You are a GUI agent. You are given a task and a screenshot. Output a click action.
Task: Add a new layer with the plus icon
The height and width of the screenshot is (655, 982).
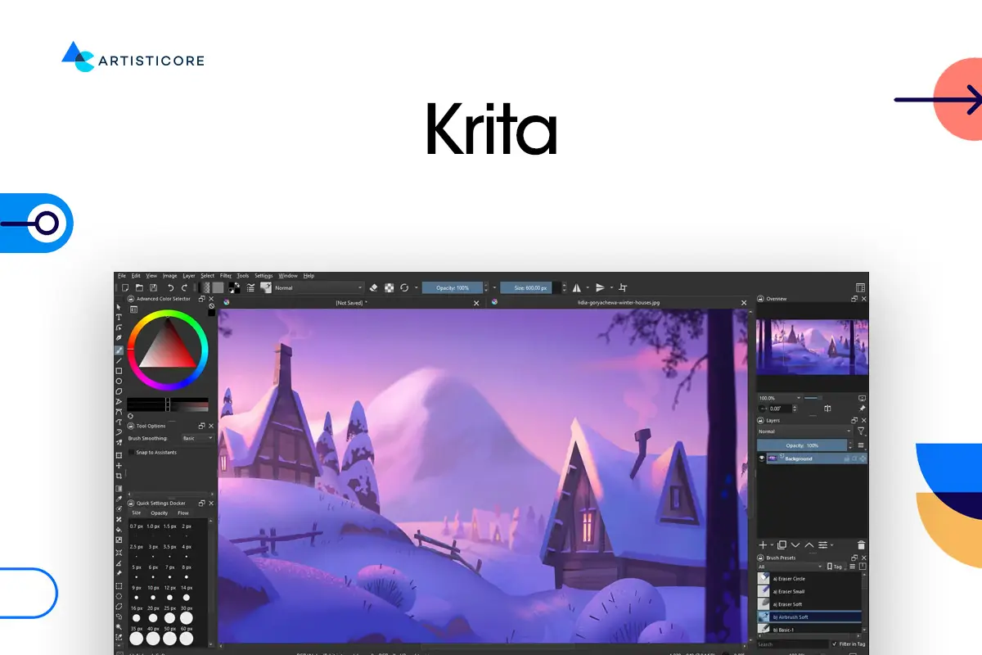763,544
